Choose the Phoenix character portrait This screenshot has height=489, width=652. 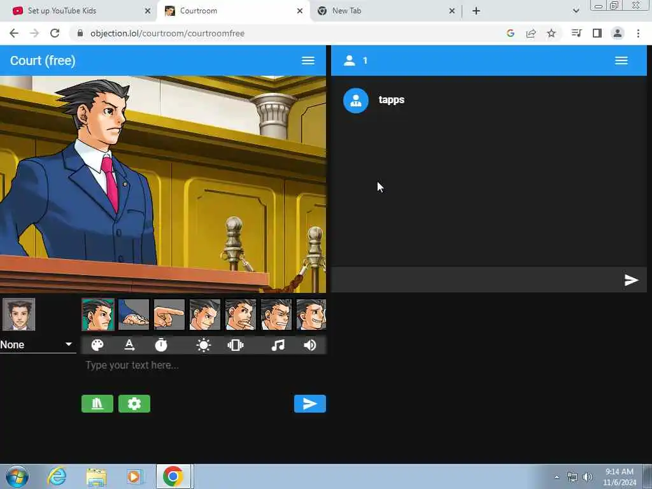click(x=18, y=315)
